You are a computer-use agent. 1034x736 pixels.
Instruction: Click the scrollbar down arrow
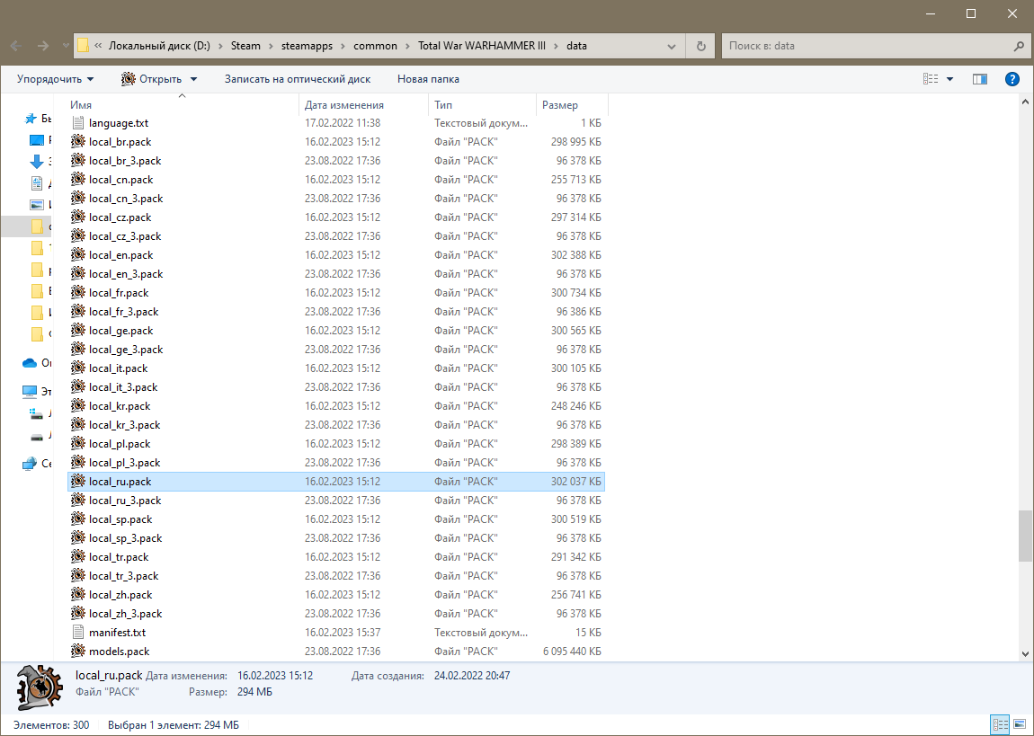click(1025, 654)
